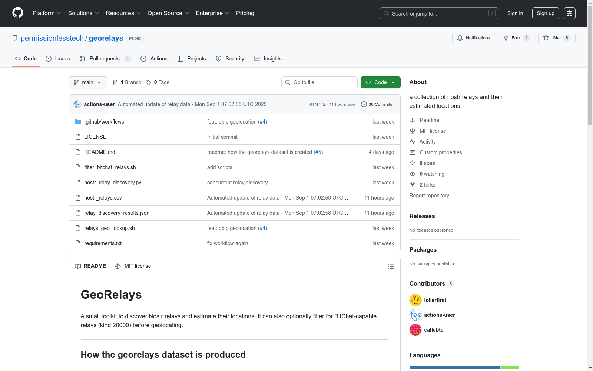Open the georelays repository link
The image size is (593, 371).
[106, 38]
